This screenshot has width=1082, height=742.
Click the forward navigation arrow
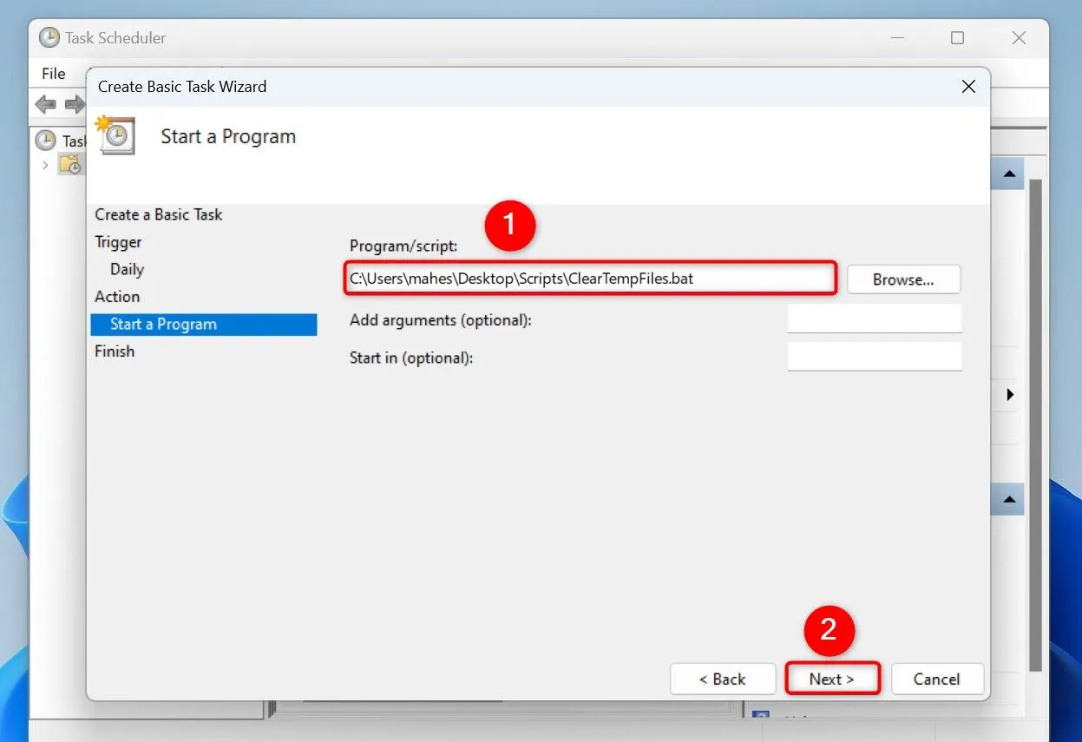coord(74,104)
